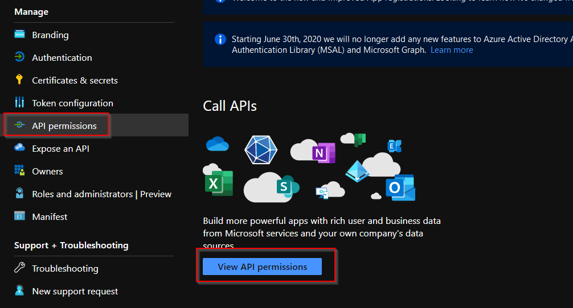Go to Expose an API
The width and height of the screenshot is (573, 308).
(x=60, y=148)
